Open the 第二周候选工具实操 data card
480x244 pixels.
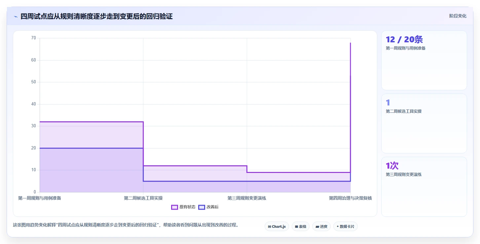tap(424, 124)
